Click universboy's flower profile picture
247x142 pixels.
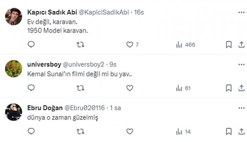14,69
